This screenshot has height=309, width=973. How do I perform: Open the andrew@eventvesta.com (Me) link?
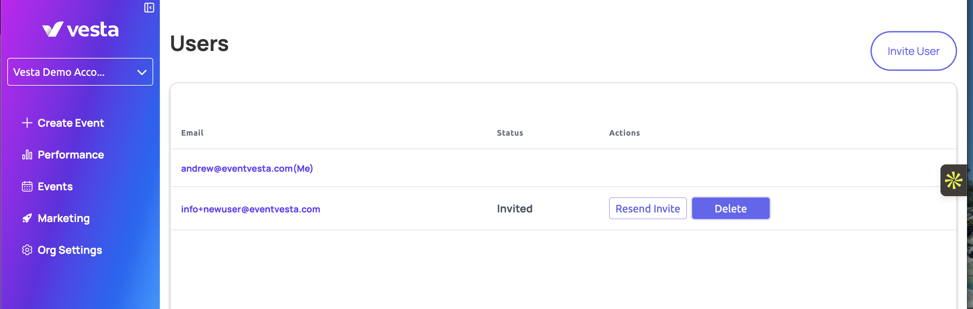(247, 168)
